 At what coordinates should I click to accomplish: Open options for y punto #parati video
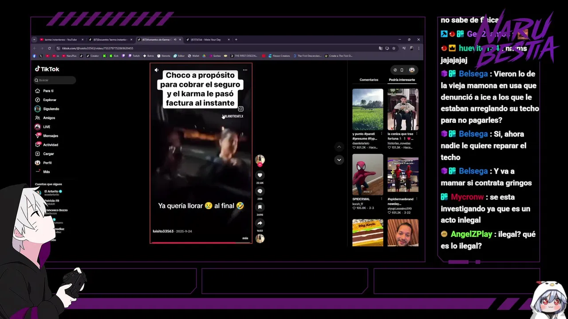(x=381, y=134)
